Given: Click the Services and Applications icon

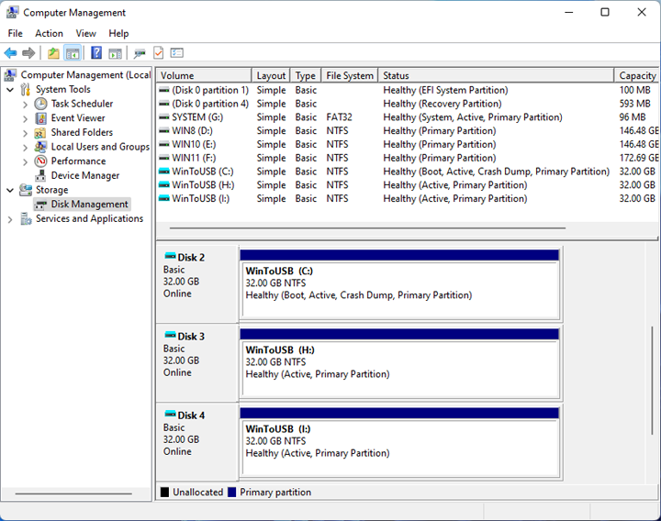Looking at the screenshot, I should [x=26, y=218].
